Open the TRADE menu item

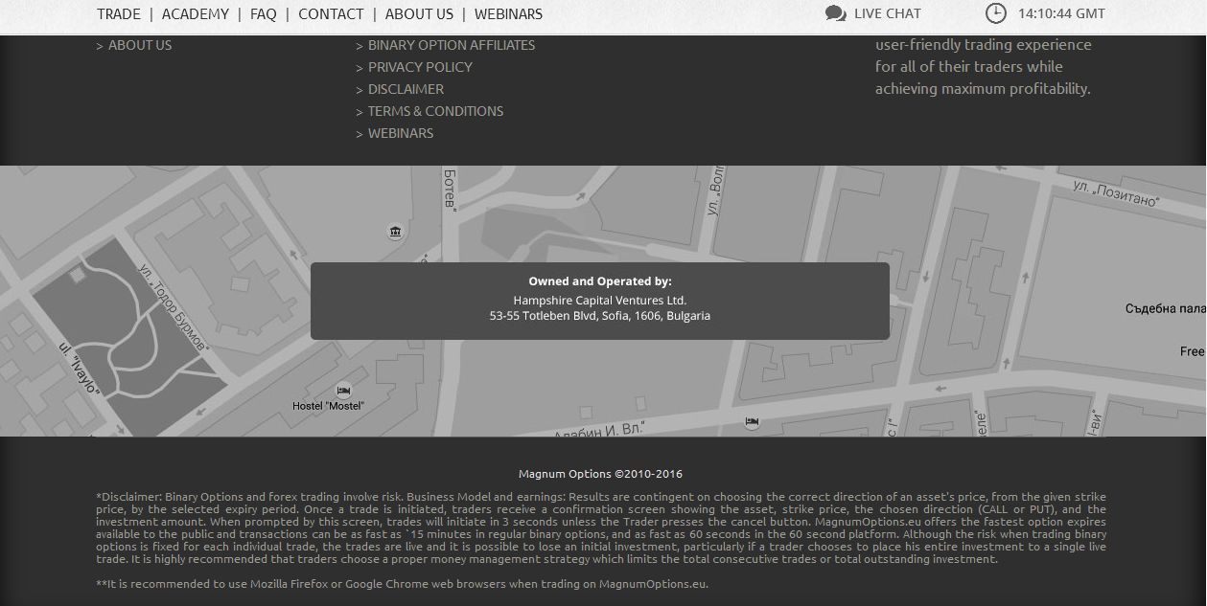(x=119, y=14)
